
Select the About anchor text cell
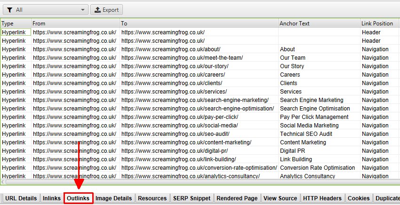[319, 49]
